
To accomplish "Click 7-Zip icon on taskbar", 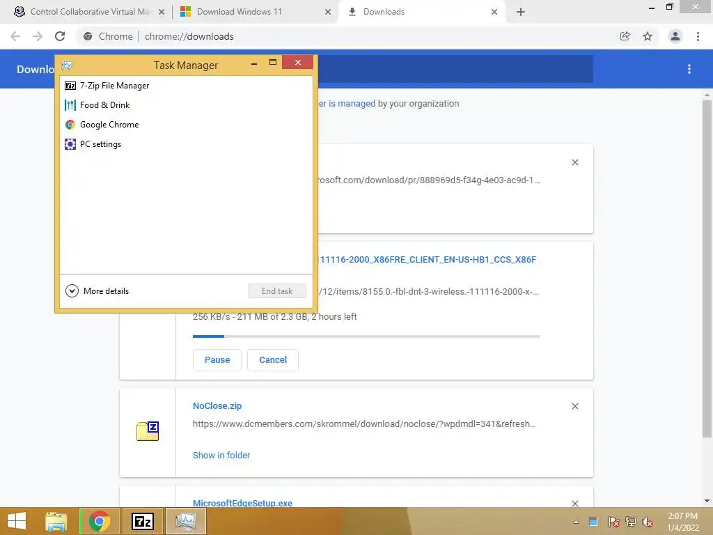I will (142, 521).
